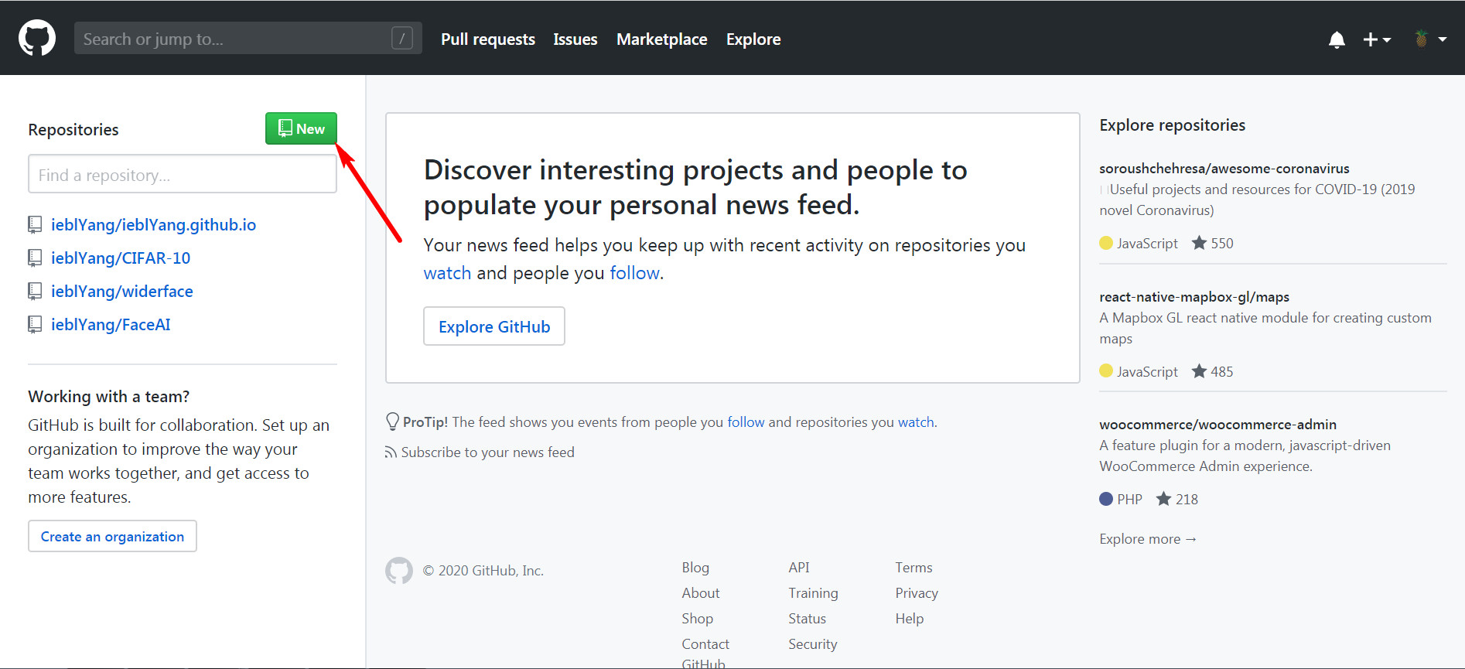Screen dimensions: 1465x669
Task: Open Issues in top navigation
Action: [x=575, y=39]
